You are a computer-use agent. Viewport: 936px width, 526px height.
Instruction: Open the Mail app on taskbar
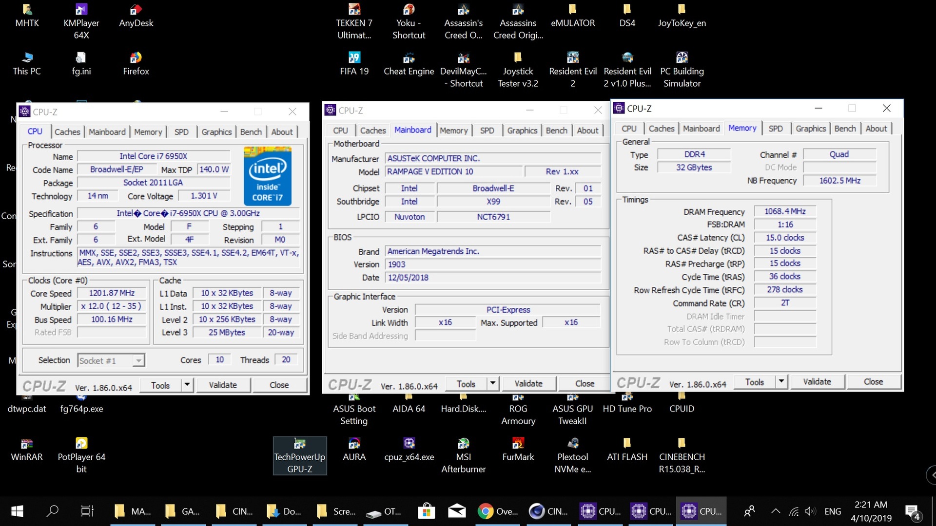[457, 511]
